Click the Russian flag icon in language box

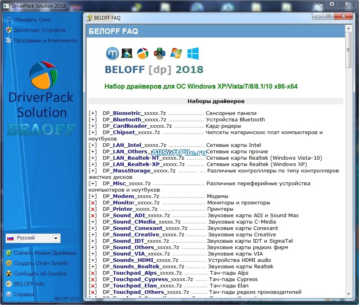[x=10, y=238]
